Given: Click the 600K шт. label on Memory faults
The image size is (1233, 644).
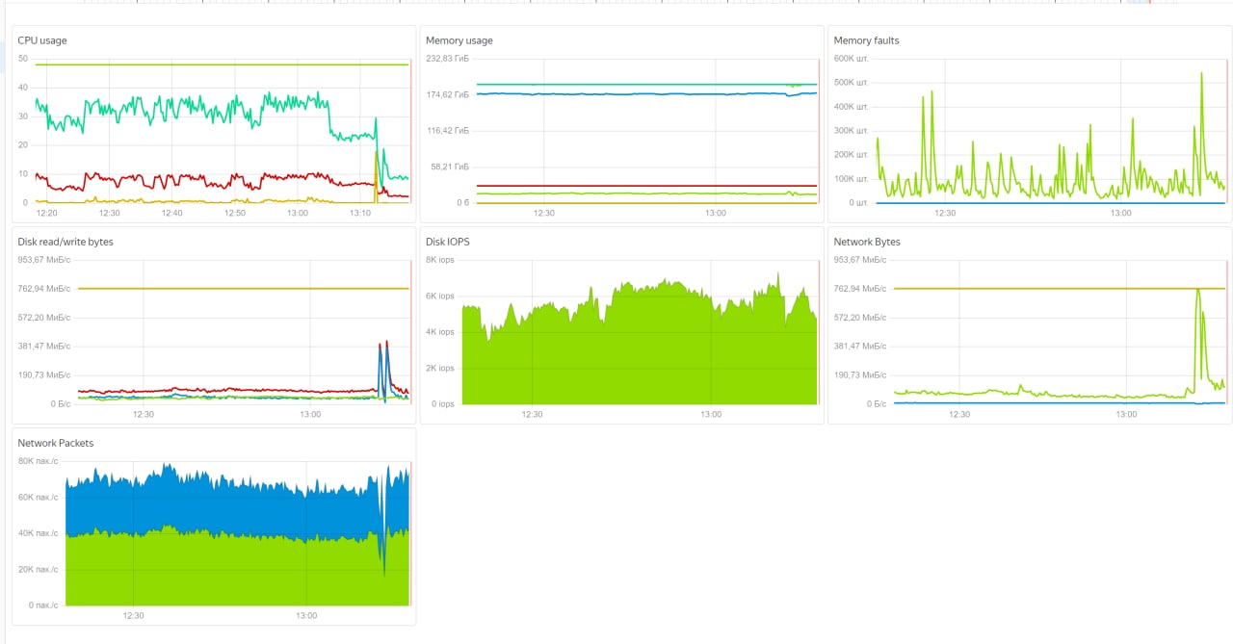Looking at the screenshot, I should pyautogui.click(x=851, y=59).
